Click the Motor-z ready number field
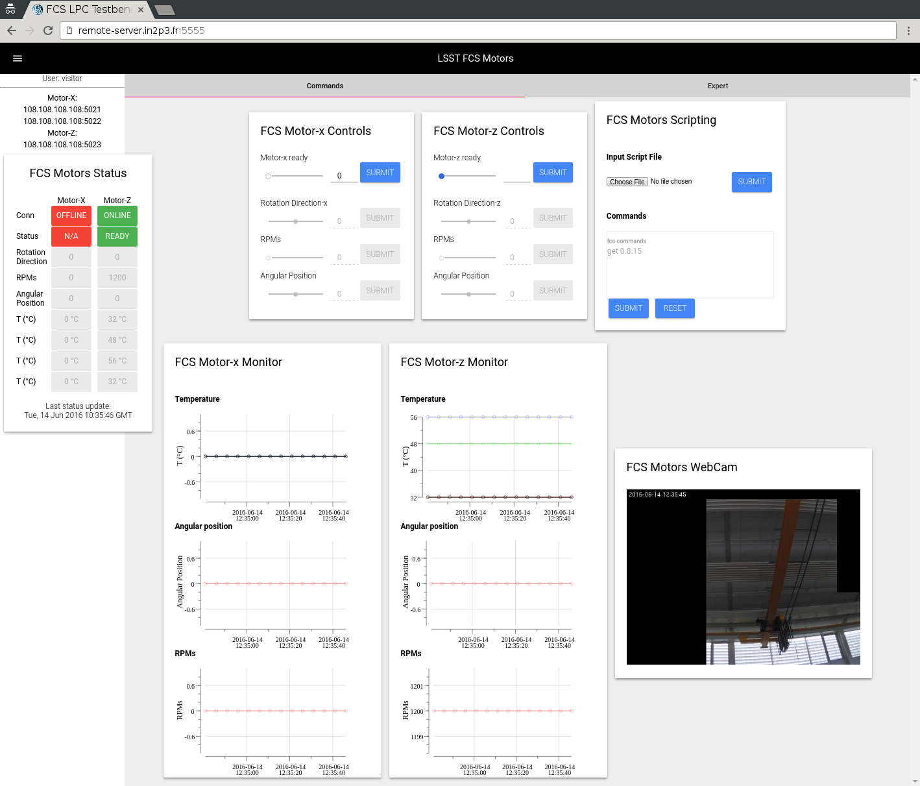920x786 pixels. tap(517, 175)
